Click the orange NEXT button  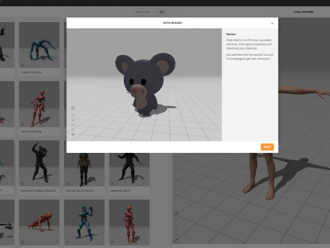[267, 147]
